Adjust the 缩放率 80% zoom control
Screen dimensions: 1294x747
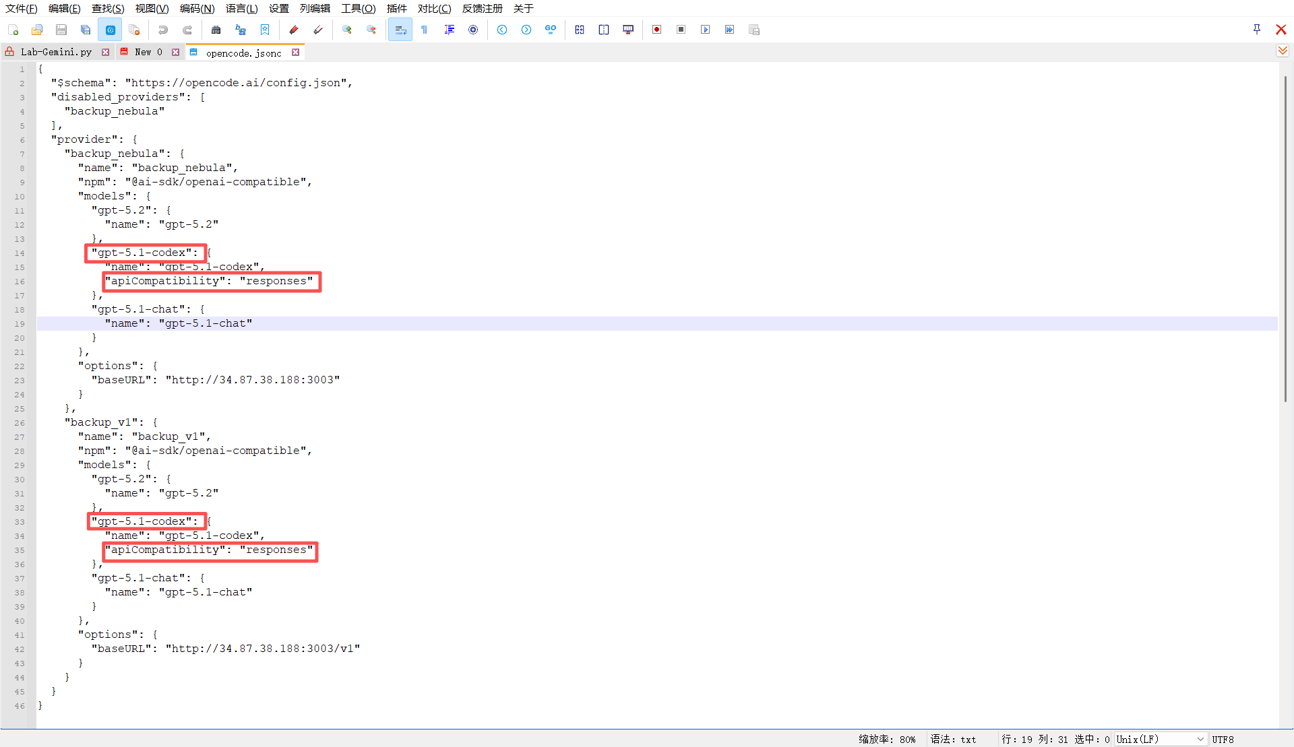[x=887, y=739]
